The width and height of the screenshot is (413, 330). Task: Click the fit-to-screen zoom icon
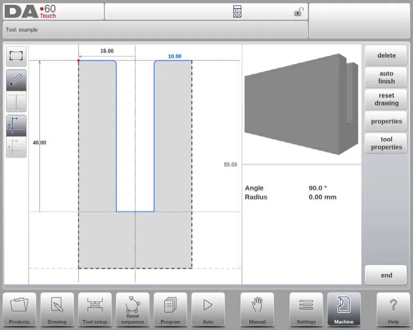16,56
